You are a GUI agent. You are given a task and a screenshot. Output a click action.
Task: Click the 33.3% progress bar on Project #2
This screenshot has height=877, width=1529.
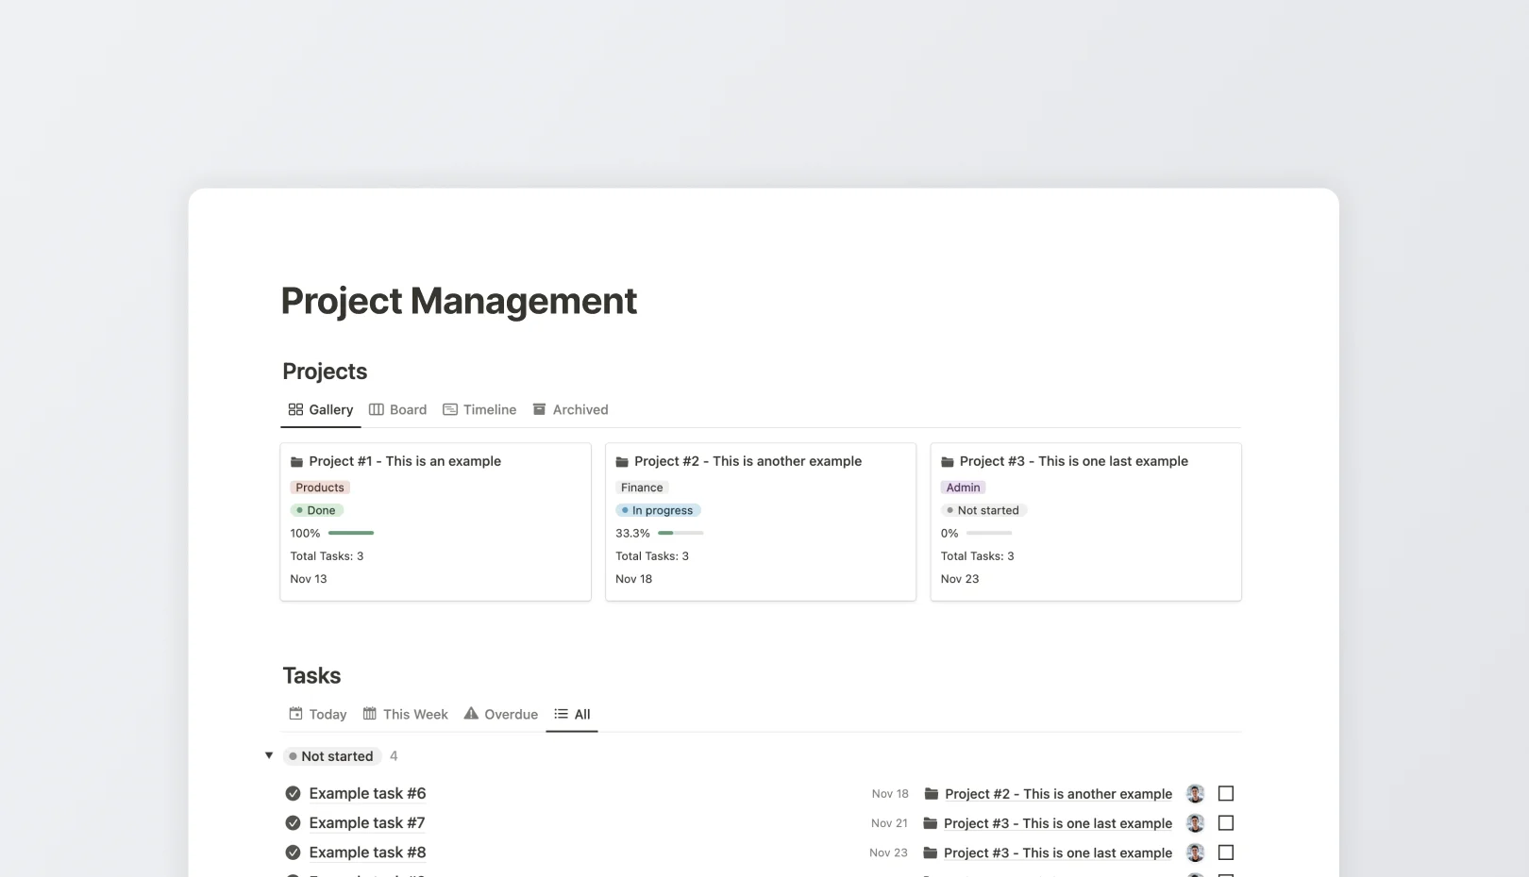click(x=680, y=533)
